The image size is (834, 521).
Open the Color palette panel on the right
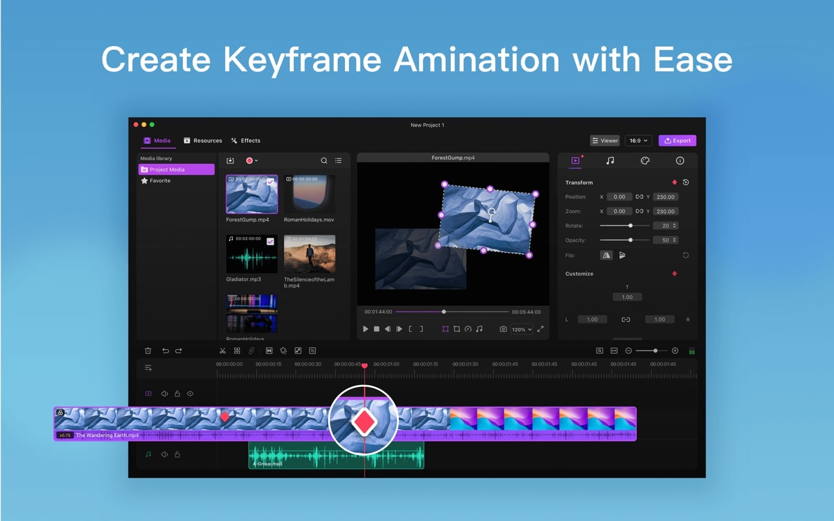tap(645, 160)
